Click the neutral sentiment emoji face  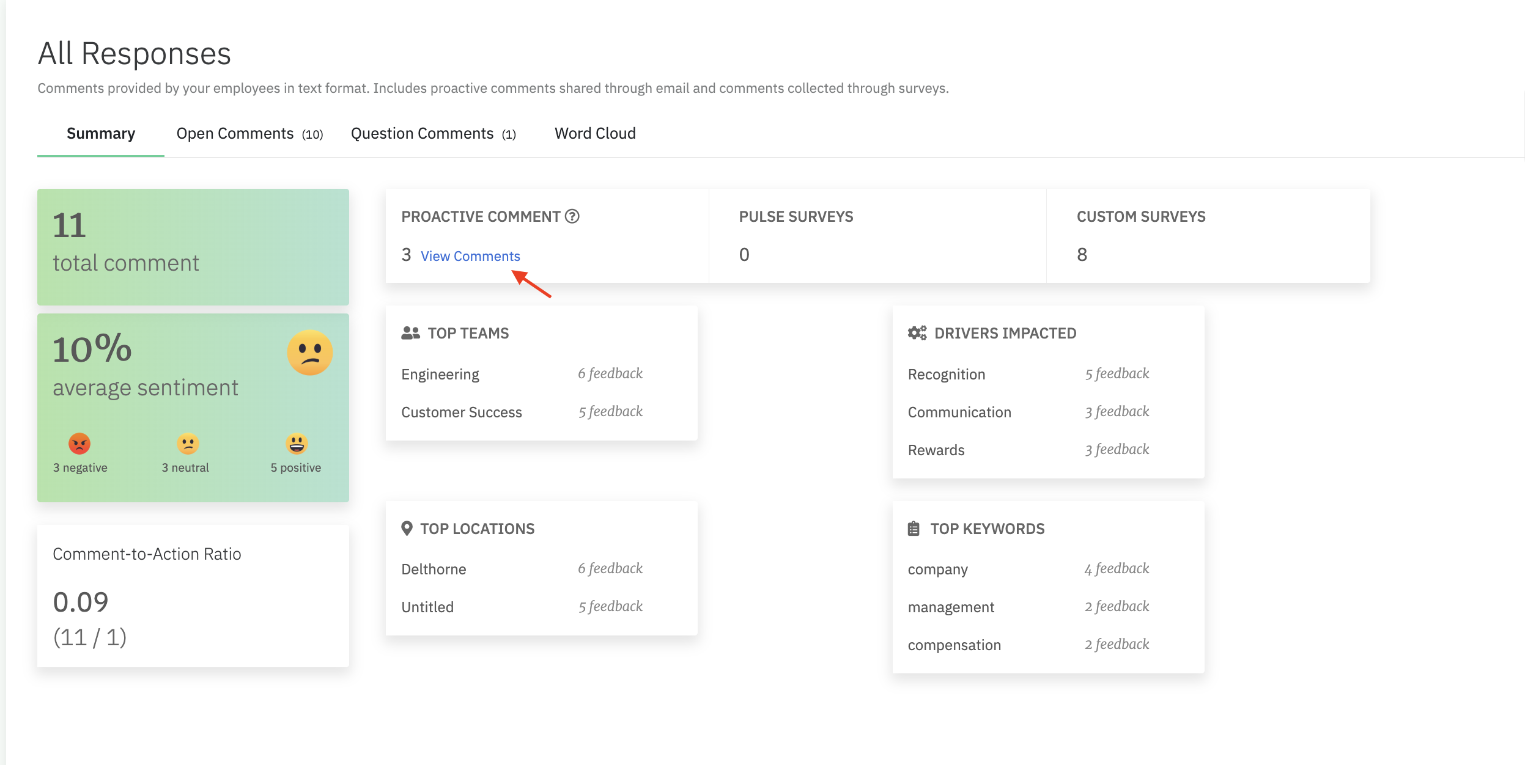tap(188, 444)
